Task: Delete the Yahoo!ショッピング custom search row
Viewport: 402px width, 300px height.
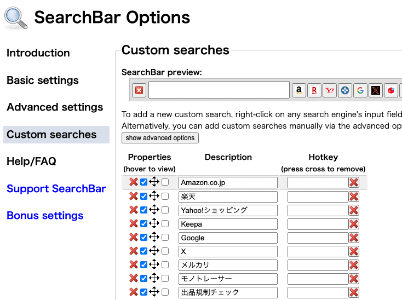Action: tap(134, 210)
